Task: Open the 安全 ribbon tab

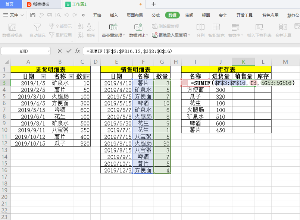Action: [223, 15]
